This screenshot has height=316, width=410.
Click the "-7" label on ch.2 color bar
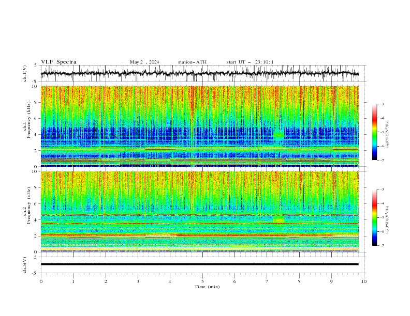[x=382, y=246]
